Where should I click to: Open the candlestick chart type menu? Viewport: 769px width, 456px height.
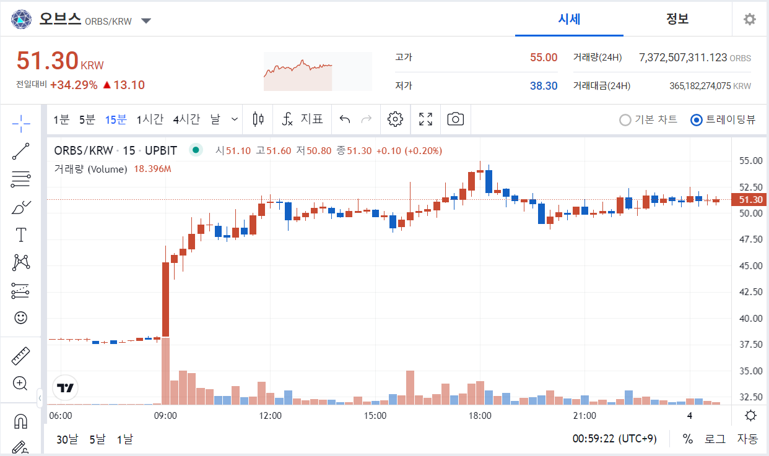point(258,119)
